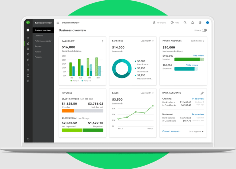Open My experts in the top bar
Viewport: 236px width, 169px height.
click(160, 23)
